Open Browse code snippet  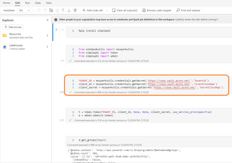(x=156, y=10)
